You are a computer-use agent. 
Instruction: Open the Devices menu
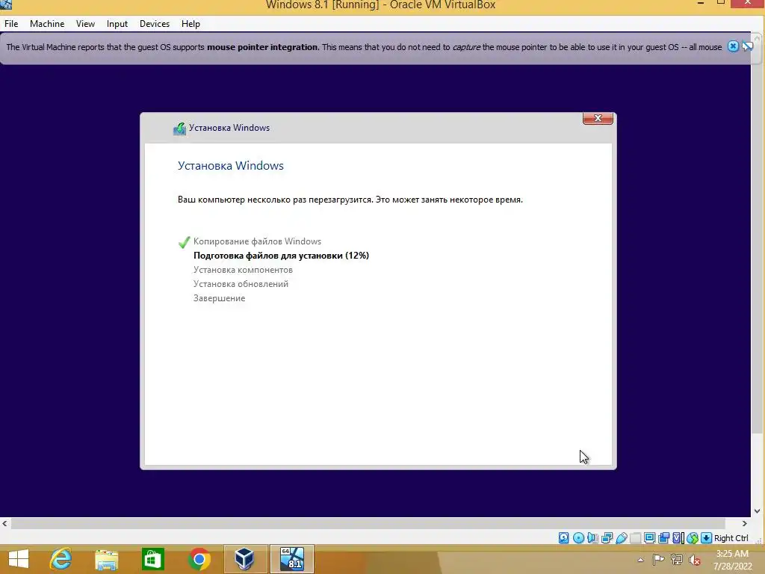click(155, 23)
